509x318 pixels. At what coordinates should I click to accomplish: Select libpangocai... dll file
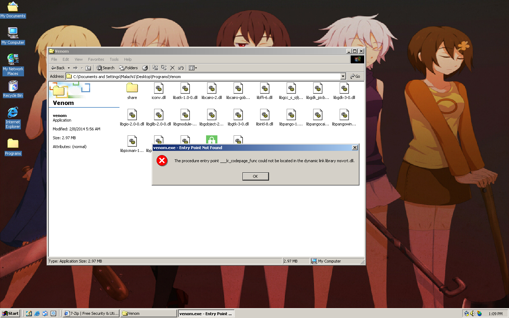pyautogui.click(x=318, y=118)
